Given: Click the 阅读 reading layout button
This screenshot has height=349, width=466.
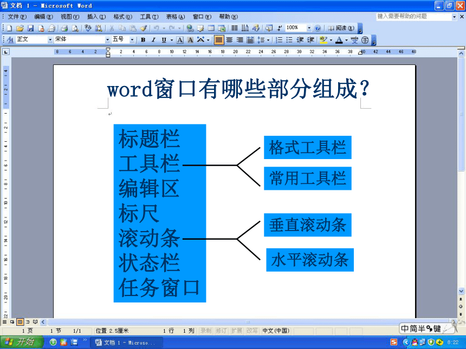Looking at the screenshot, I should (341, 28).
